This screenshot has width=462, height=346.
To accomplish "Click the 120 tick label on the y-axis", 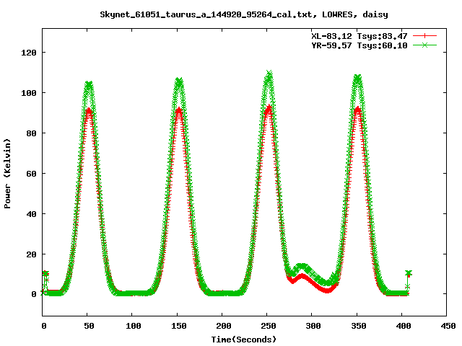I will [x=29, y=53].
